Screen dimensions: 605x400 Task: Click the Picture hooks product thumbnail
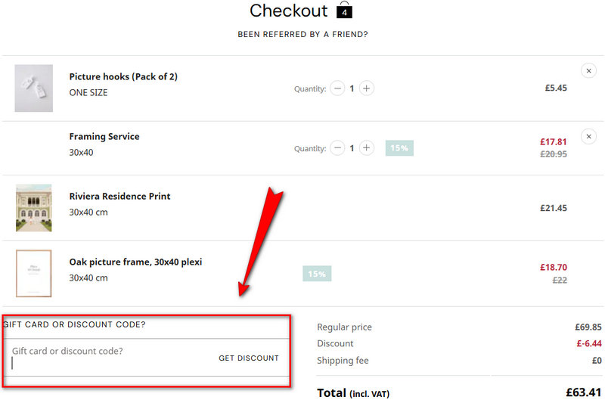point(34,88)
